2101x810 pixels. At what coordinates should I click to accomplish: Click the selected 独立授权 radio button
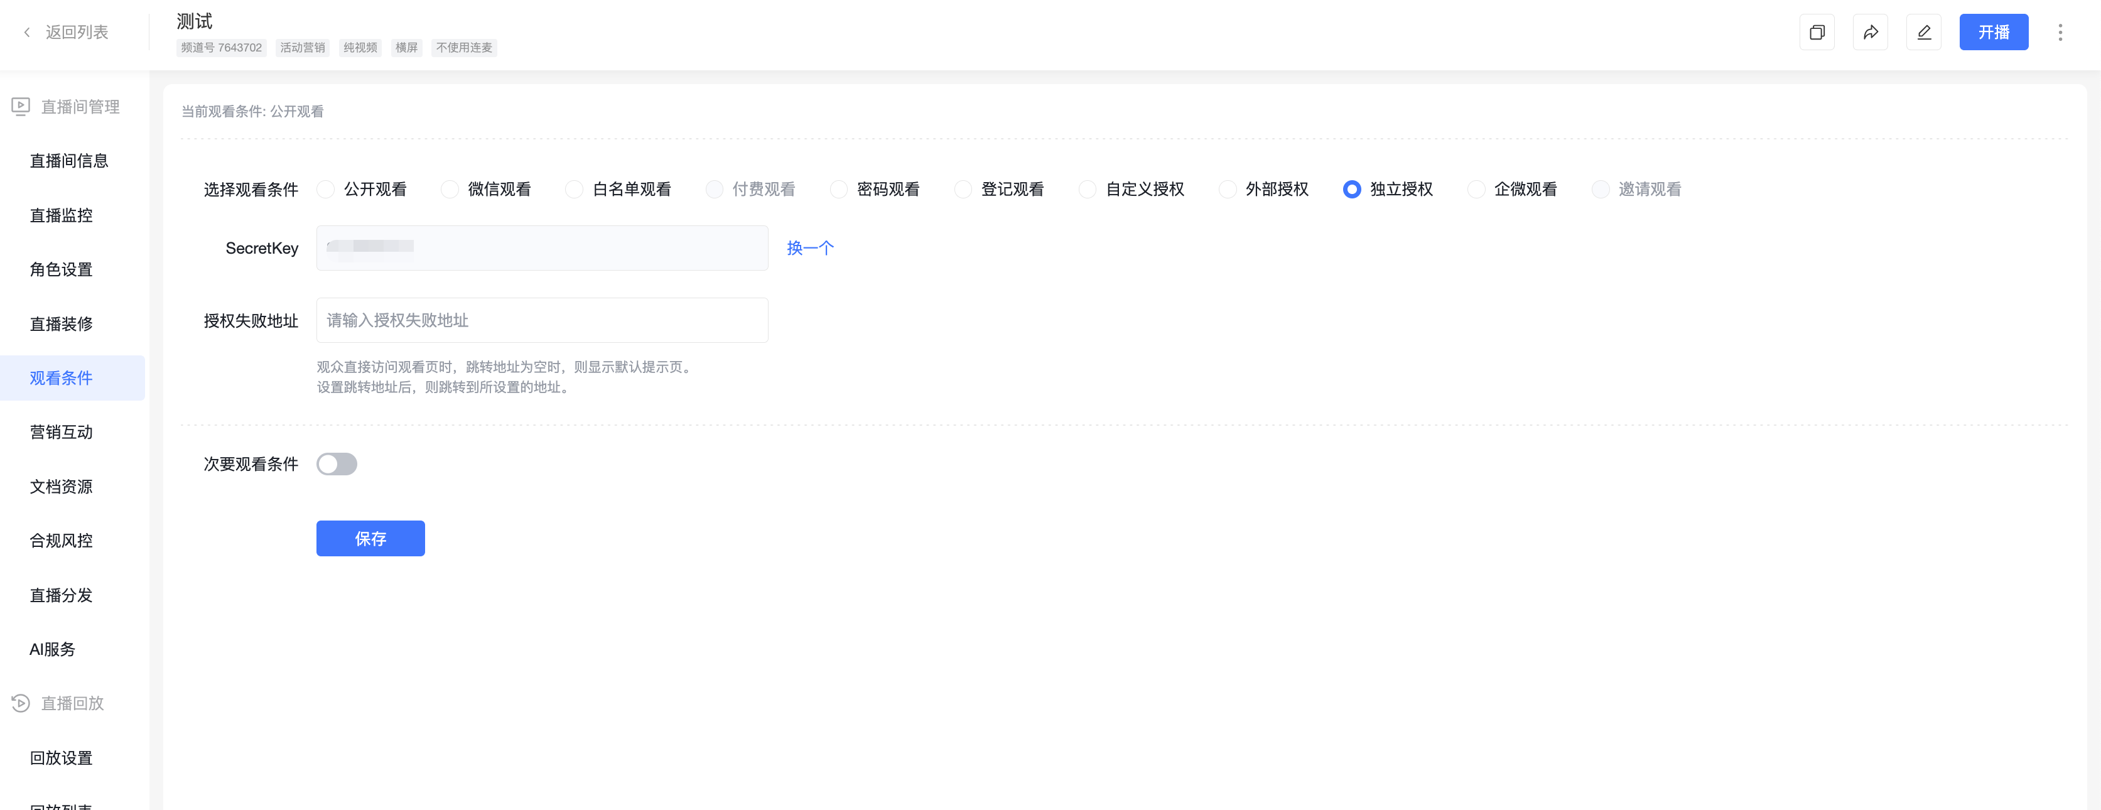[1351, 189]
